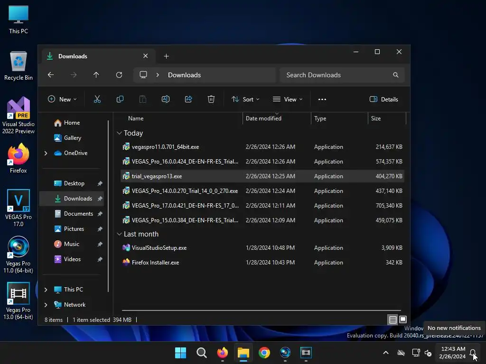The image size is (486, 364).
Task: Select Firefox Installer.exe file
Action: pos(262,263)
